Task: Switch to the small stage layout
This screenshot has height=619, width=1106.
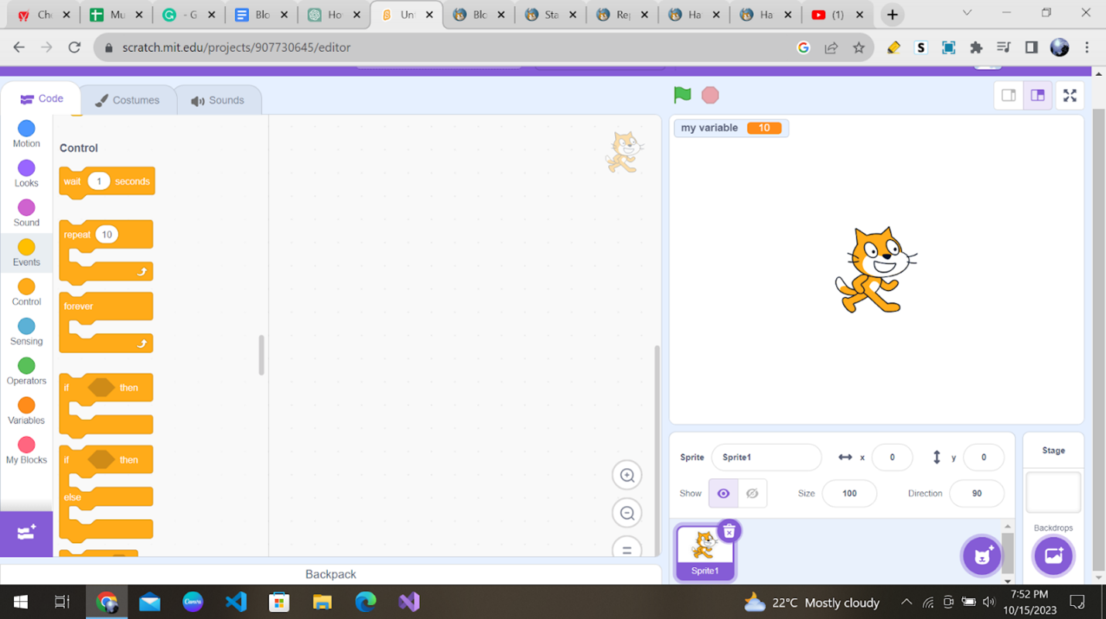Action: pyautogui.click(x=1009, y=95)
